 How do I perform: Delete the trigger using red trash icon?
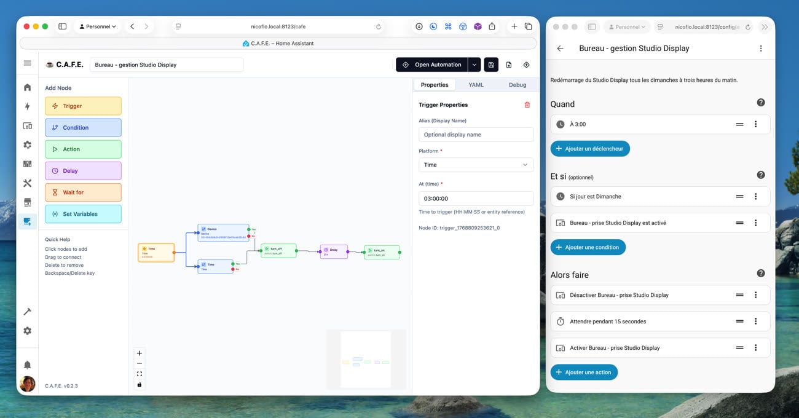[527, 105]
